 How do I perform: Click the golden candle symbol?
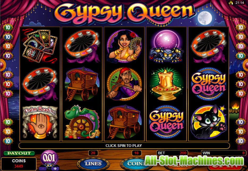click(166, 84)
